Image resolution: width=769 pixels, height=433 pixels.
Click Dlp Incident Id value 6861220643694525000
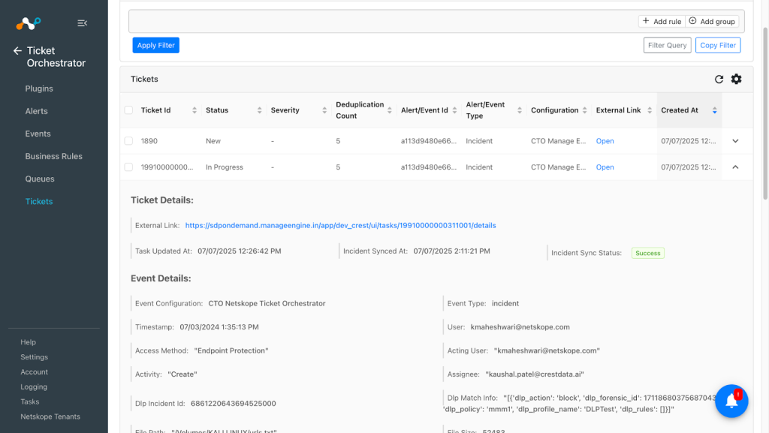pos(233,404)
